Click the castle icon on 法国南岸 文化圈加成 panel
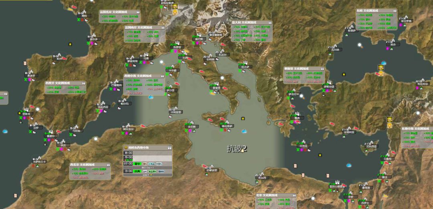This screenshot has width=433, height=209. pyautogui.click(x=163, y=28)
